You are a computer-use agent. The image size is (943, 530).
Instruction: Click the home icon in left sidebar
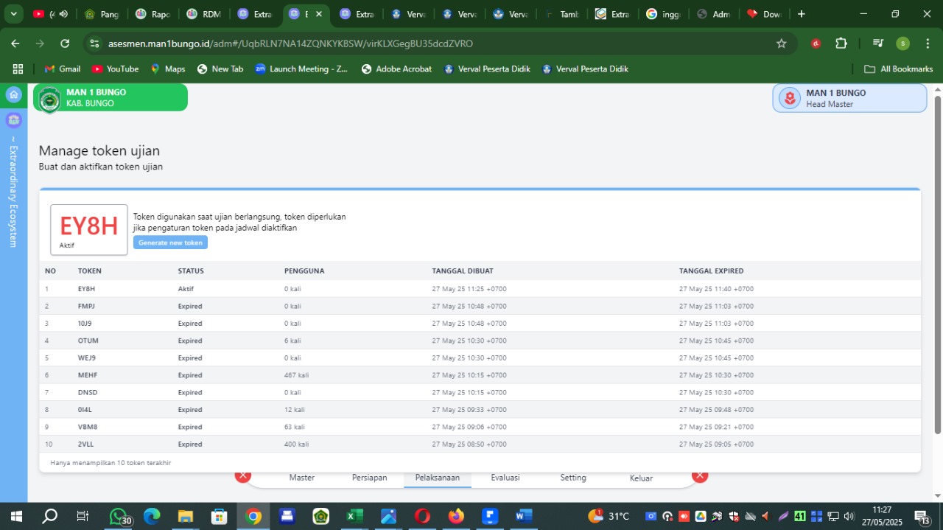pos(13,94)
